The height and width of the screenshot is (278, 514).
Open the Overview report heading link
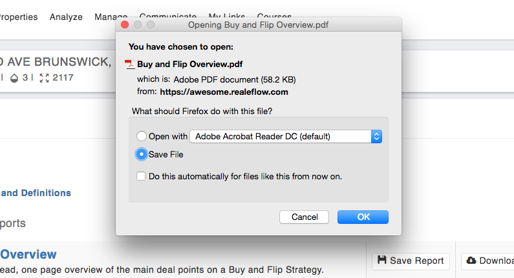pyautogui.click(x=28, y=254)
